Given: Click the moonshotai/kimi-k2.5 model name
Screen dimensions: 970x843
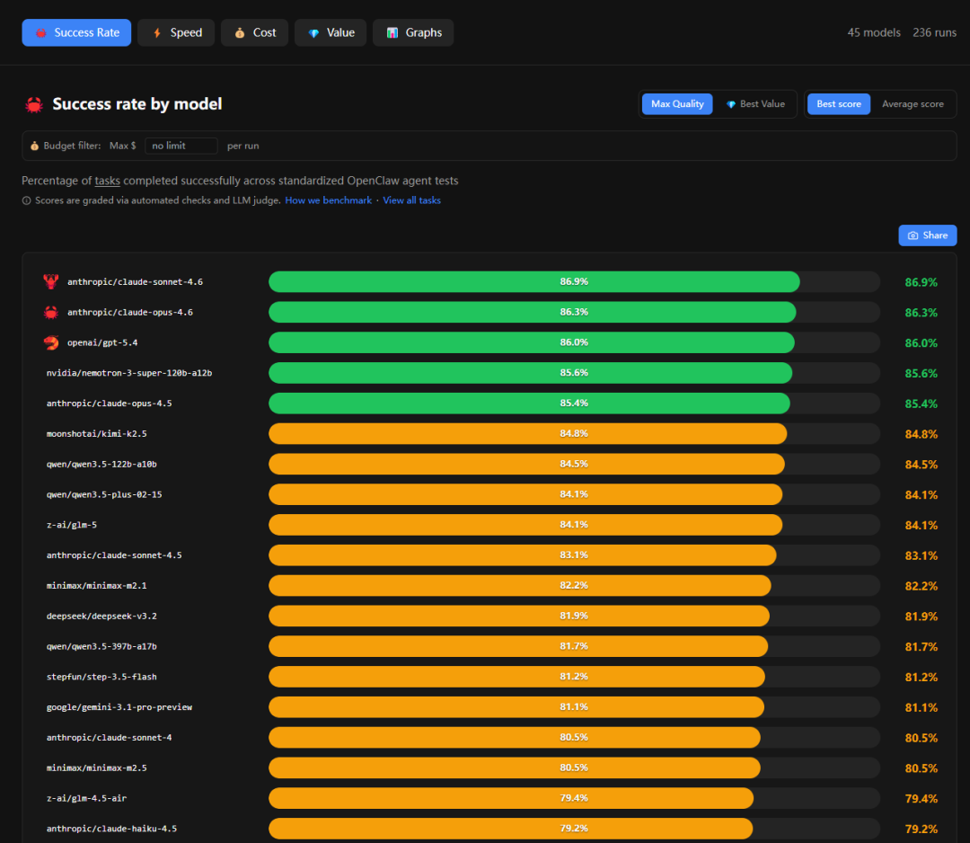Looking at the screenshot, I should pyautogui.click(x=96, y=434).
